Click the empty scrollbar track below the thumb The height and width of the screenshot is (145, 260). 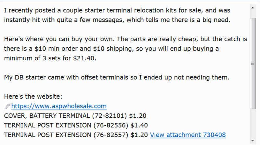253,123
